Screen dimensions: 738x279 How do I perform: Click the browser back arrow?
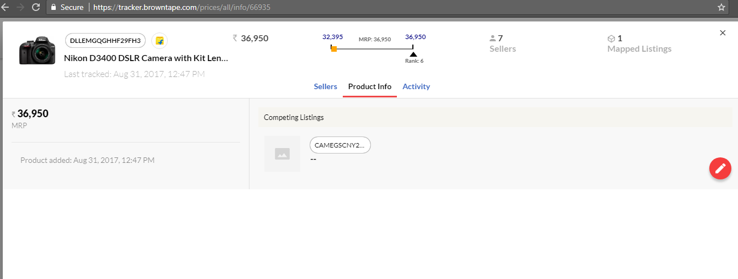click(x=4, y=7)
